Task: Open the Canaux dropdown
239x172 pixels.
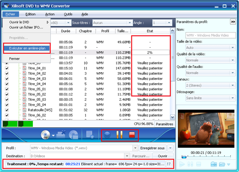Action: [233, 86]
